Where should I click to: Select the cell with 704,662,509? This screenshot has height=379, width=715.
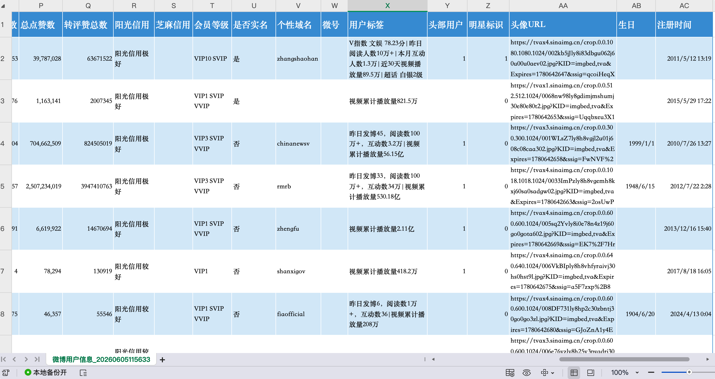click(x=41, y=144)
